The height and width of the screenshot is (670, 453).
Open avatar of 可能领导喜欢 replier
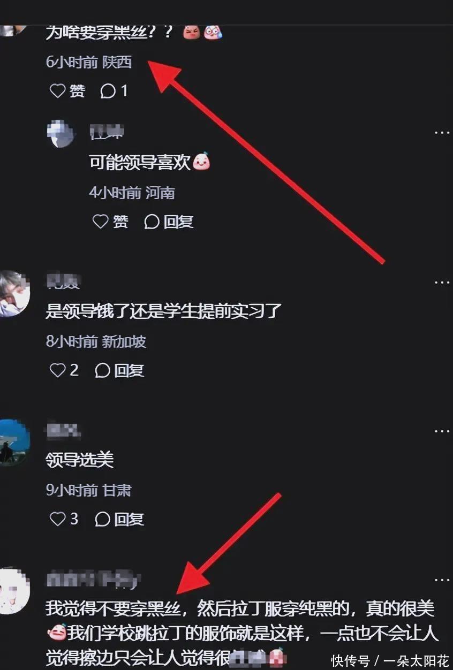[x=62, y=134]
